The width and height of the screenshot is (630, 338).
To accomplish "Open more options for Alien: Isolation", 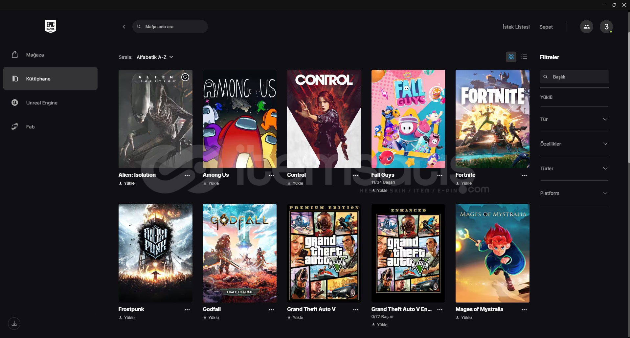I will (187, 175).
